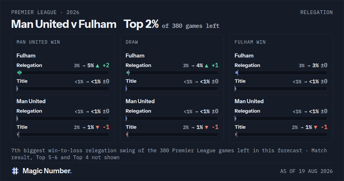Screen dimensions: 344x181
Task: Click the AS OF 19 AUG 2026 date
Action: tap(306, 171)
